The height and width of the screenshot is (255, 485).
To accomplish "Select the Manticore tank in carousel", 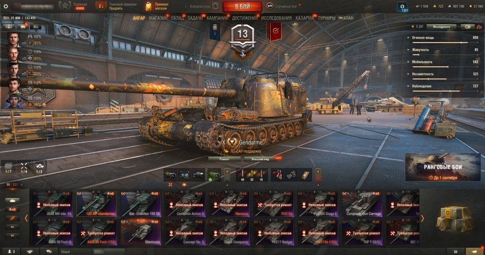I will coord(141,232).
